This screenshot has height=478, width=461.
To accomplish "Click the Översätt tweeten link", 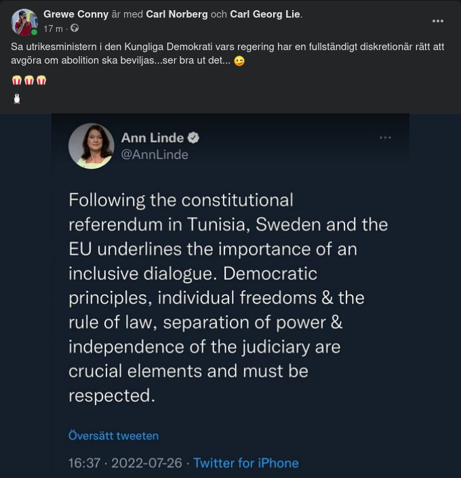I will [113, 435].
